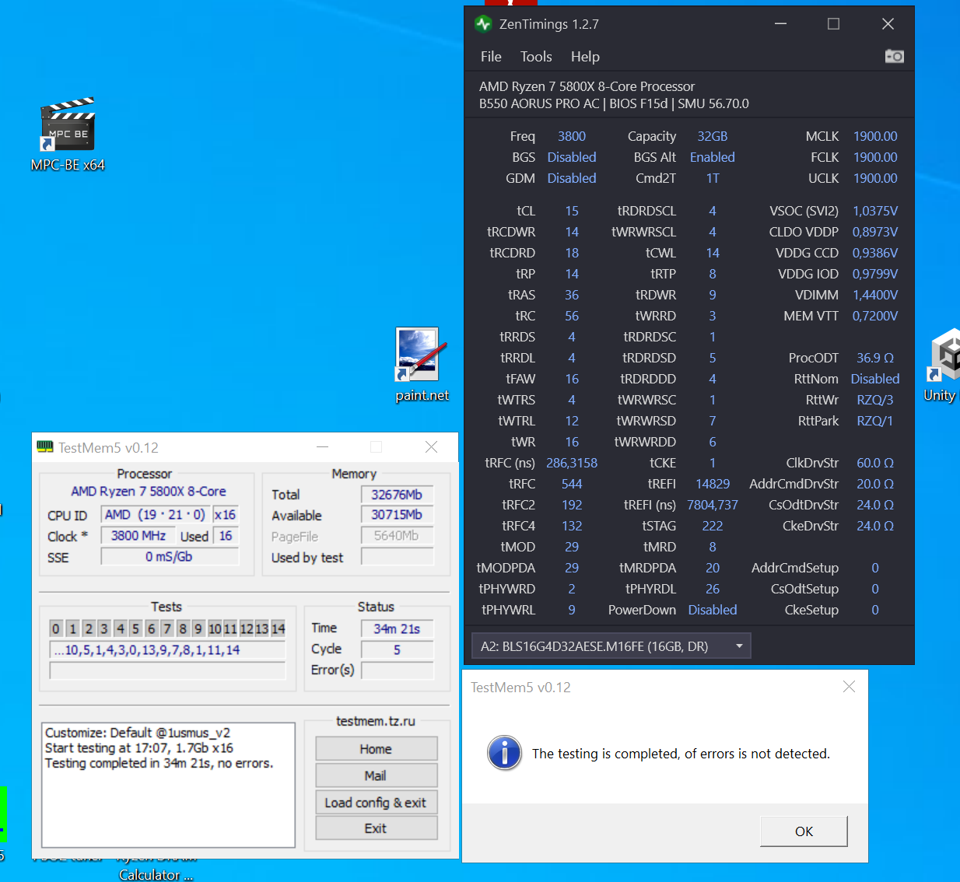Click the ProcODT value 36.9 Ω
The image size is (960, 882).
coord(875,358)
